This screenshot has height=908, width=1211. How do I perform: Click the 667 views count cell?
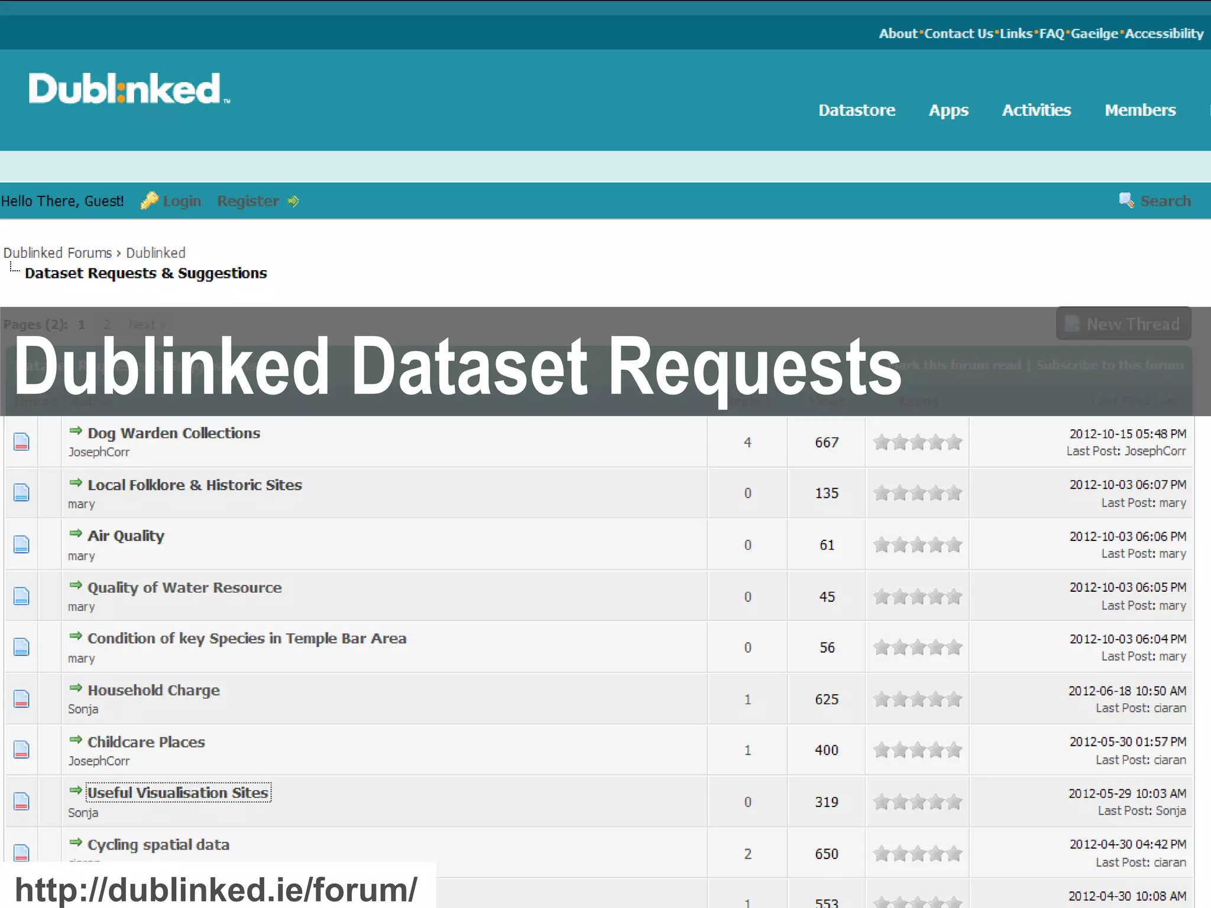pos(827,442)
